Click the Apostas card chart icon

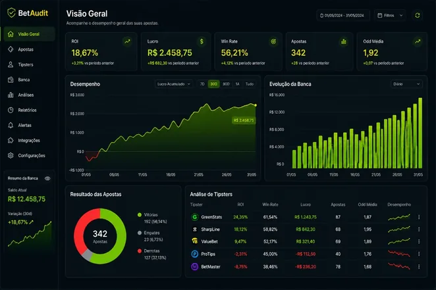(344, 41)
